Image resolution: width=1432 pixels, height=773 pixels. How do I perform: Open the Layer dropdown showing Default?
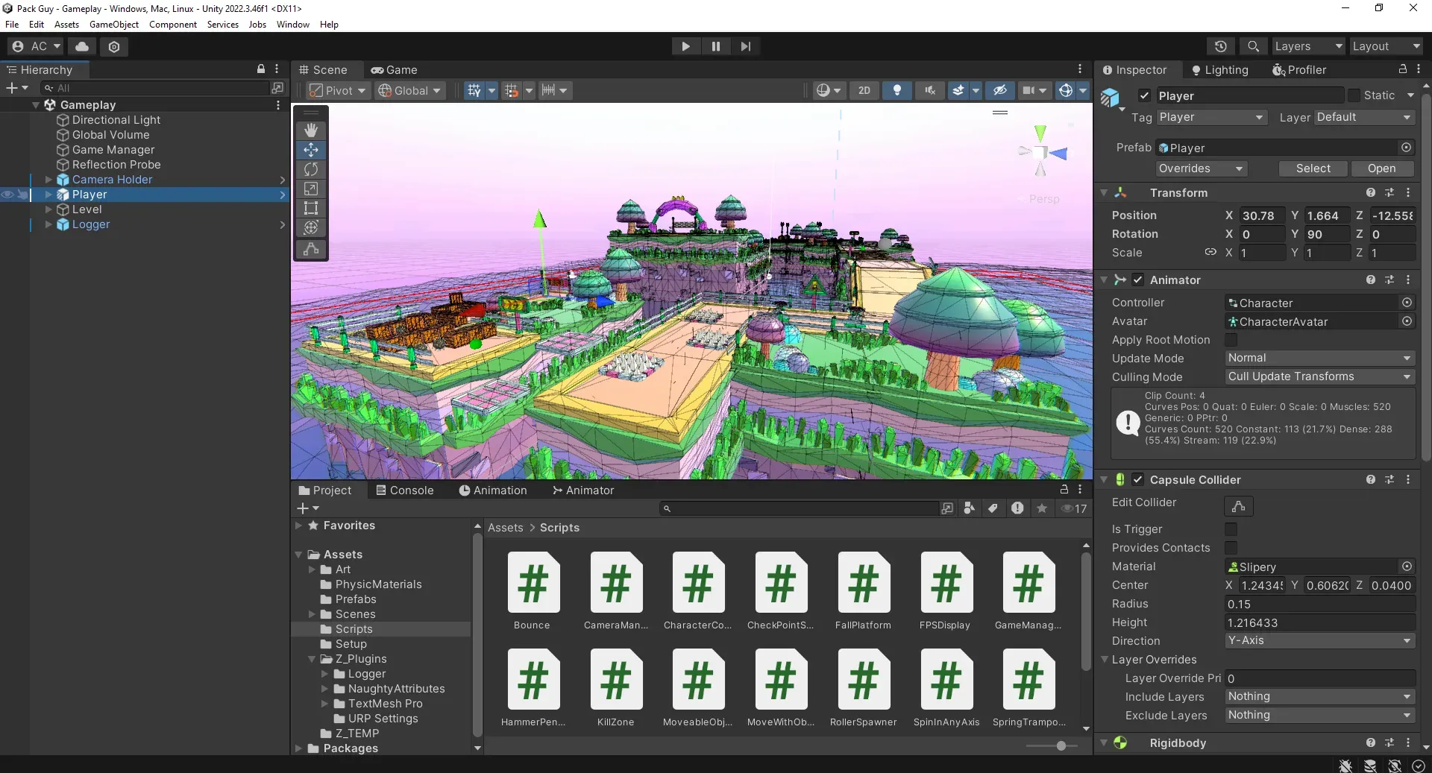point(1364,118)
